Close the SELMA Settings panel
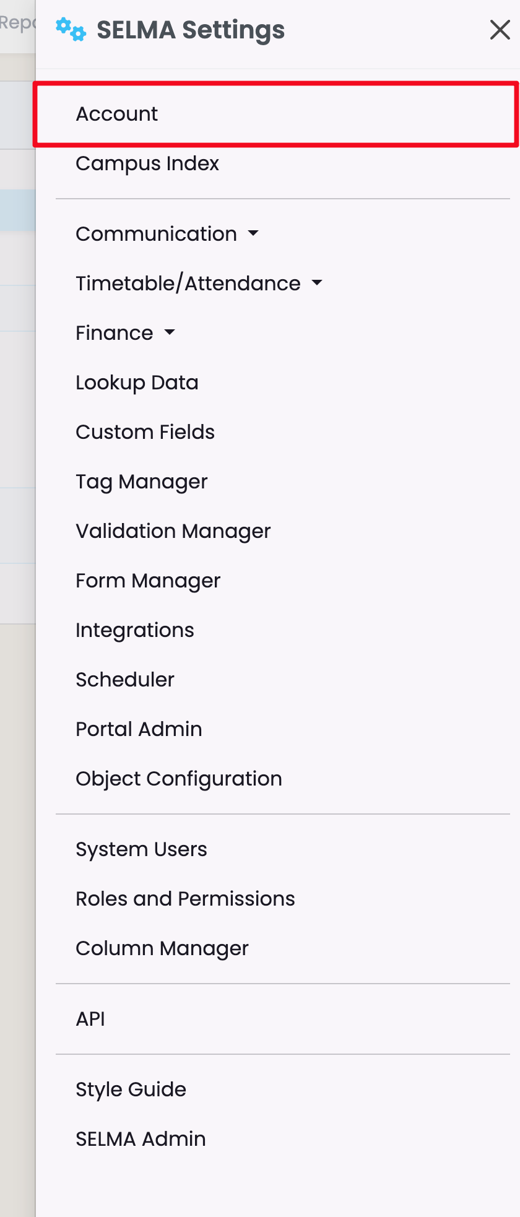 tap(500, 30)
